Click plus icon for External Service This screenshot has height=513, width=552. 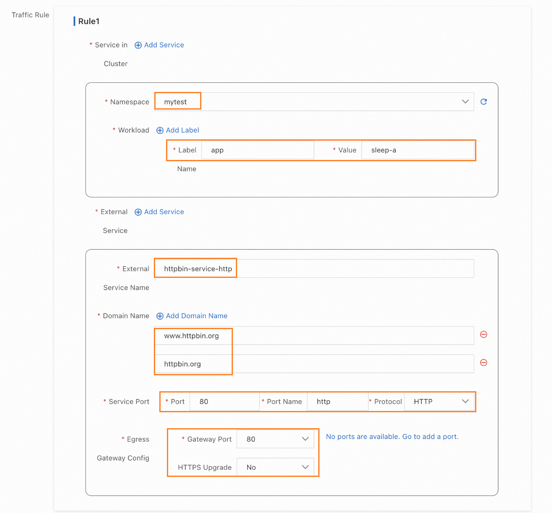(138, 212)
